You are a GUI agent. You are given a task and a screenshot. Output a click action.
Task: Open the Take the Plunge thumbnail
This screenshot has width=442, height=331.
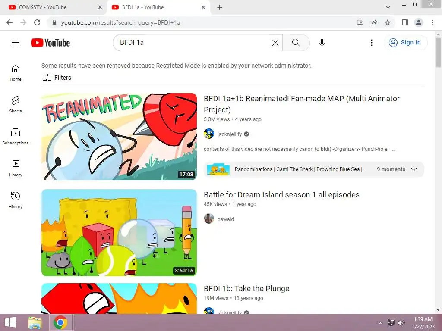[x=119, y=298]
